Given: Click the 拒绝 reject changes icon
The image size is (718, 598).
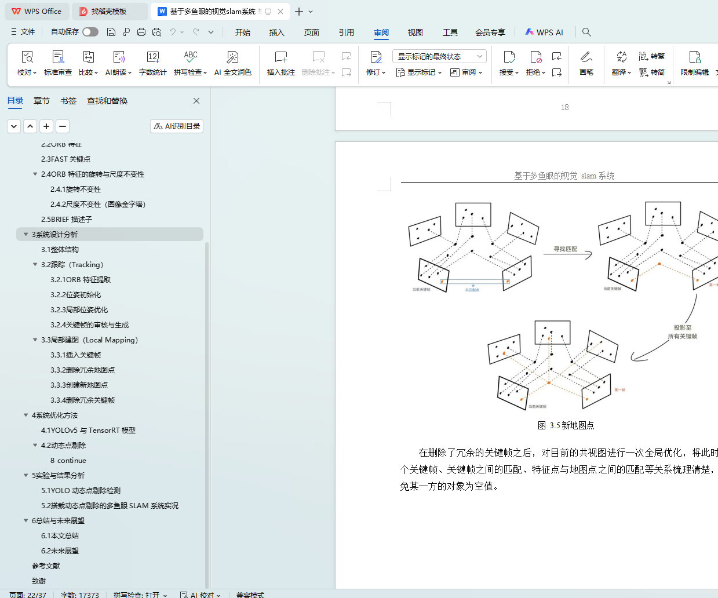Looking at the screenshot, I should coord(535,57).
